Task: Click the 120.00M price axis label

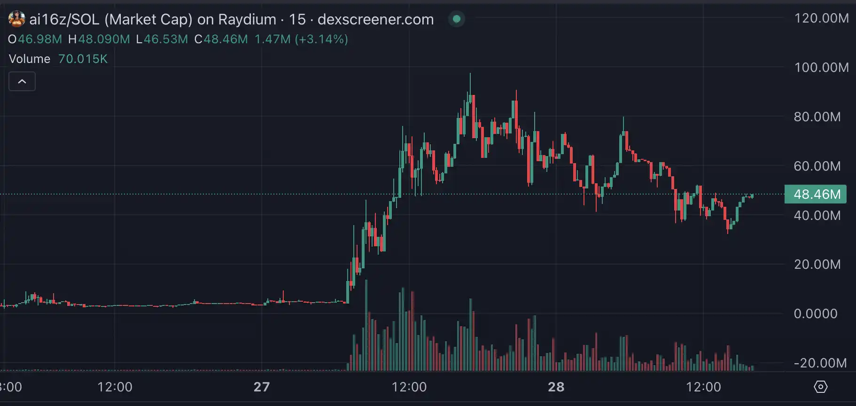Action: pos(821,18)
